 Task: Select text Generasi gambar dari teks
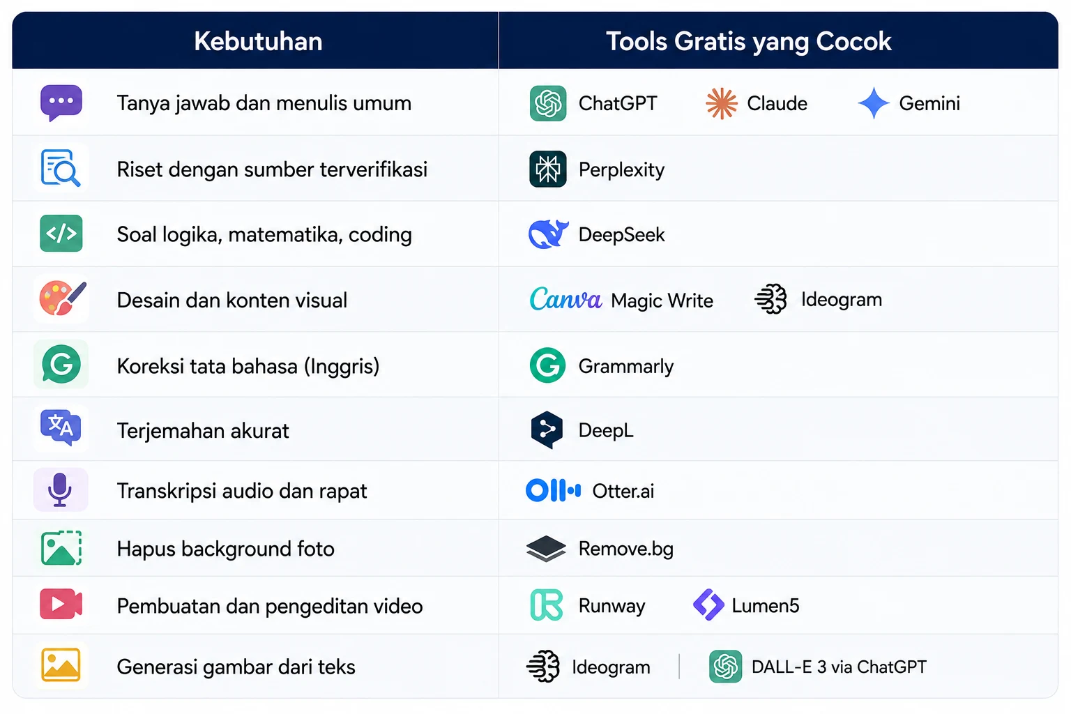(x=236, y=667)
